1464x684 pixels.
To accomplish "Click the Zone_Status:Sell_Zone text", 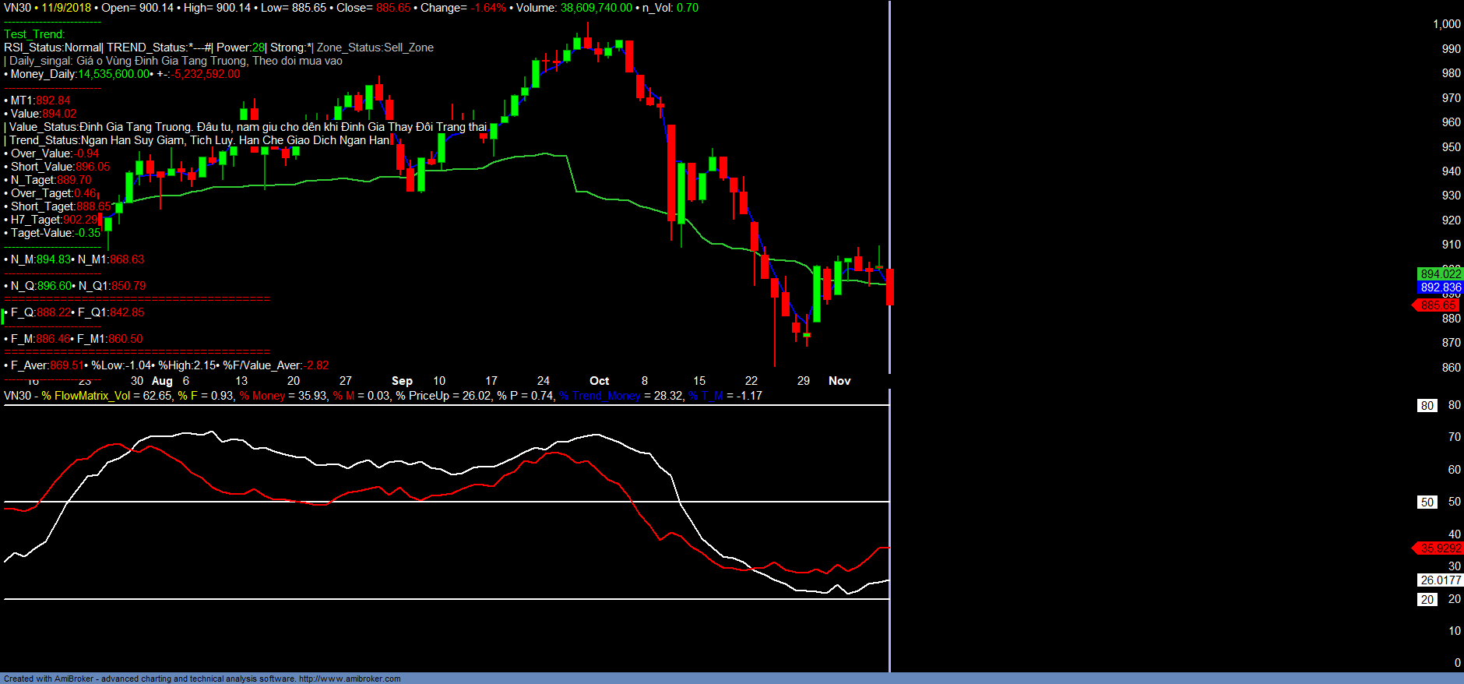I will tap(375, 48).
